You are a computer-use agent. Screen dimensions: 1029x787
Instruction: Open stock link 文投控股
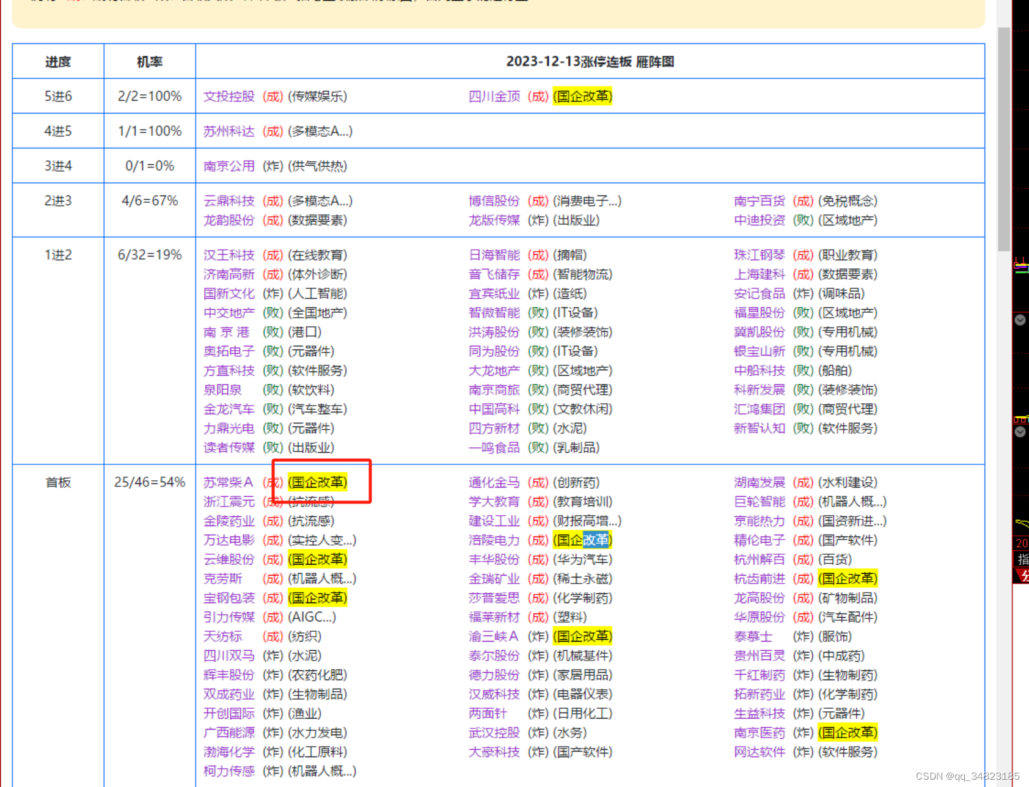(x=229, y=97)
